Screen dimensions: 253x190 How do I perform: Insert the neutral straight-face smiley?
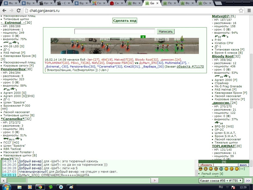(226, 169)
